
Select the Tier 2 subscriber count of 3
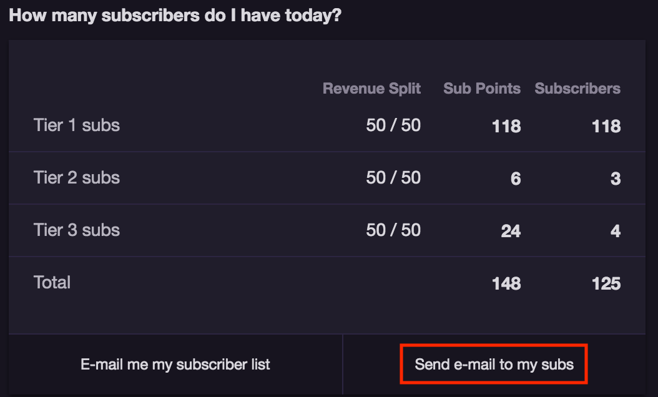click(615, 178)
